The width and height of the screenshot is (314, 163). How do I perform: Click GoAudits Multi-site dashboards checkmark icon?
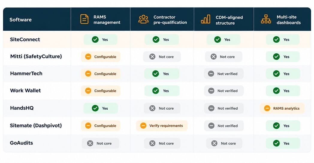[276, 143]
